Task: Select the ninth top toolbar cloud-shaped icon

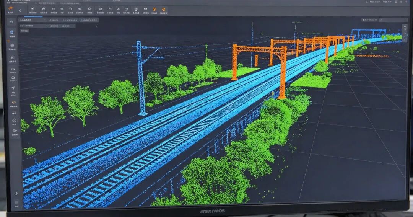Action: pyautogui.click(x=110, y=9)
